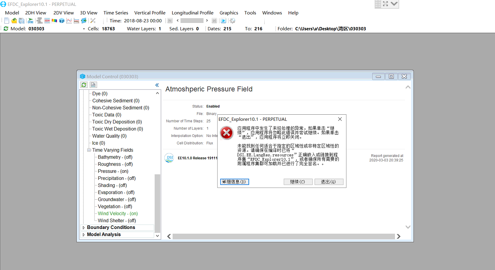Click the export arrow toolbar icon
Image resolution: width=495 pixels, height=270 pixels.
coord(84,21)
